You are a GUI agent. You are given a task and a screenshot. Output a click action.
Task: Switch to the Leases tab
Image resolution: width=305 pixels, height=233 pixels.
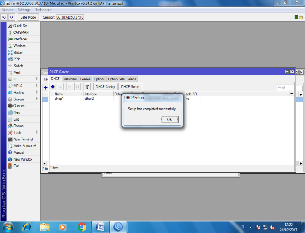coord(86,79)
